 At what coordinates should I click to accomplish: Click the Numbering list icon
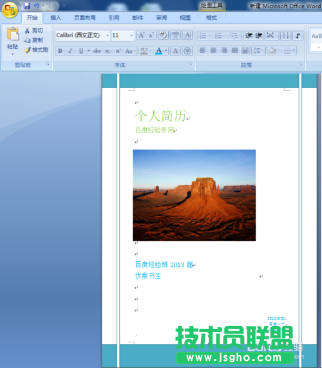[218, 35]
